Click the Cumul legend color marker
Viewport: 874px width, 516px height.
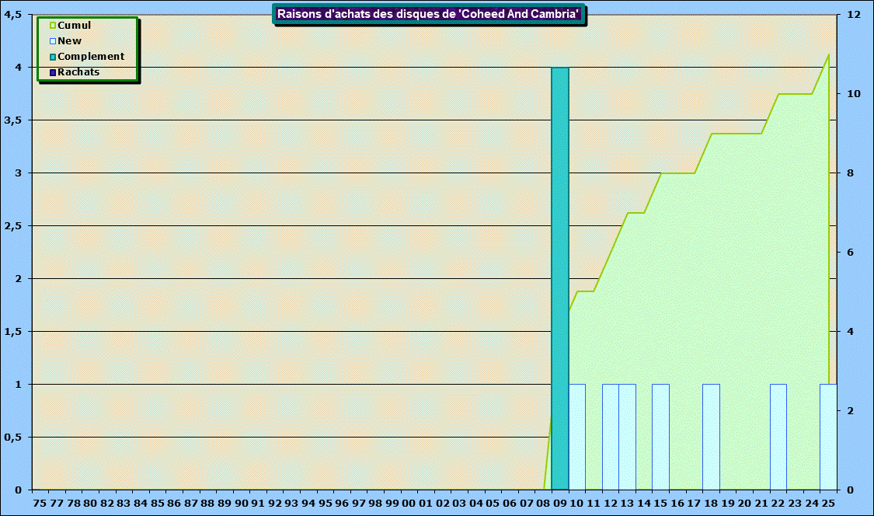[53, 26]
